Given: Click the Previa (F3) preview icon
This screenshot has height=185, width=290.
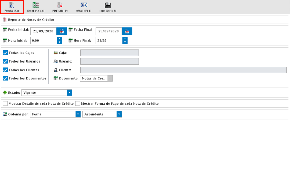Looking at the screenshot, I should tap(12, 5).
